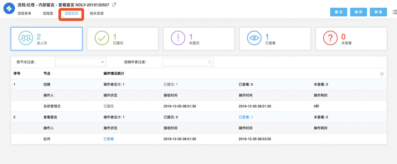
Task: Open the column settings icon in table header
Action: pos(382,74)
